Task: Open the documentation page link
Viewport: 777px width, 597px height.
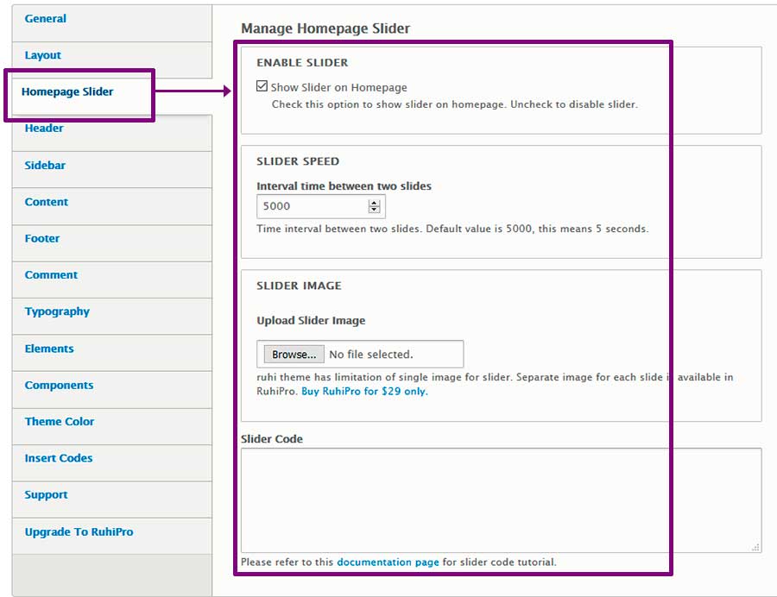Action: tap(388, 562)
